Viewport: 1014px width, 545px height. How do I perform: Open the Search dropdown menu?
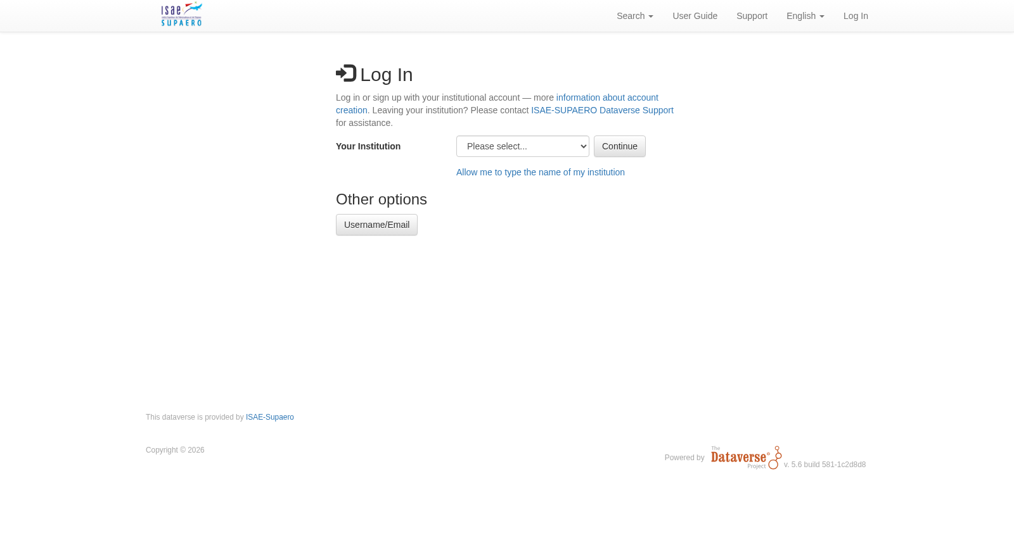point(635,16)
